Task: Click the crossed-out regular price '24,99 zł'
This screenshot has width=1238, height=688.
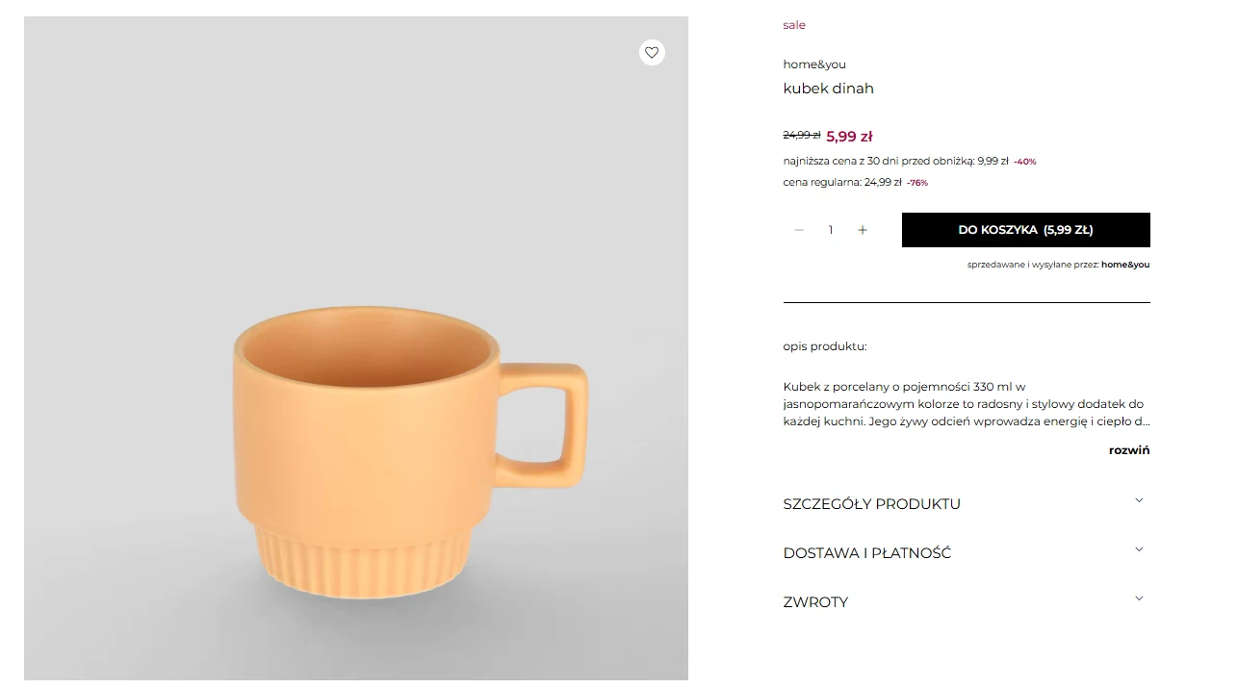Action: click(x=801, y=135)
